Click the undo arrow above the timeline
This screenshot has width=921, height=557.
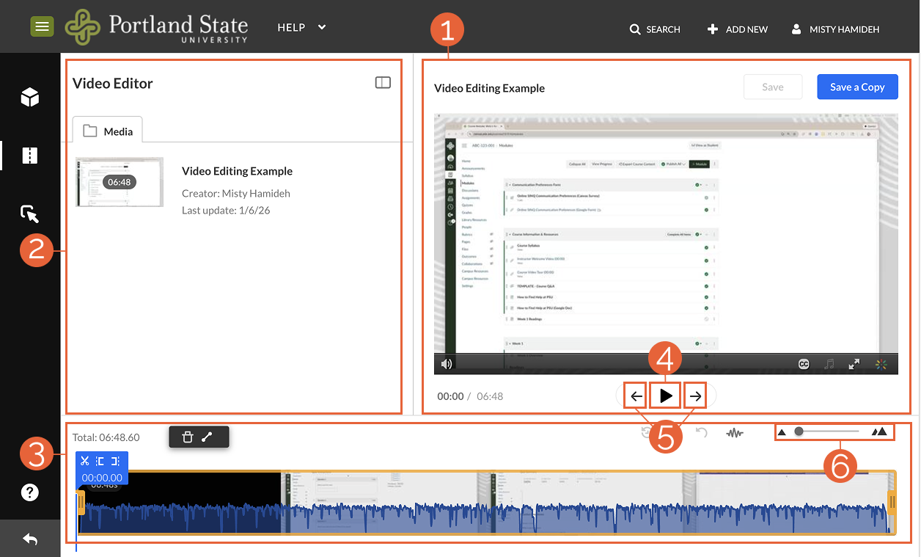[x=700, y=433]
